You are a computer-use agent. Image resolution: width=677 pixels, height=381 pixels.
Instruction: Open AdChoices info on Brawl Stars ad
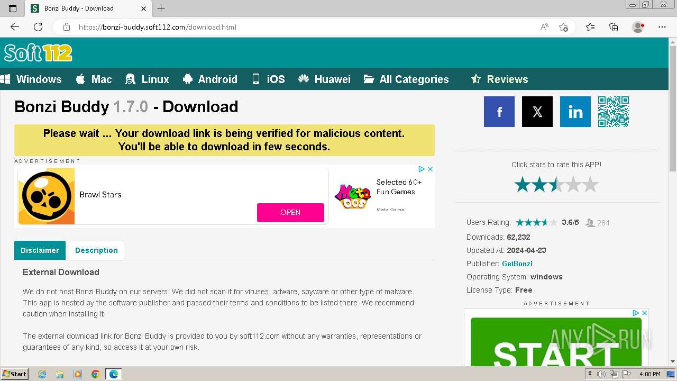pyautogui.click(x=422, y=169)
